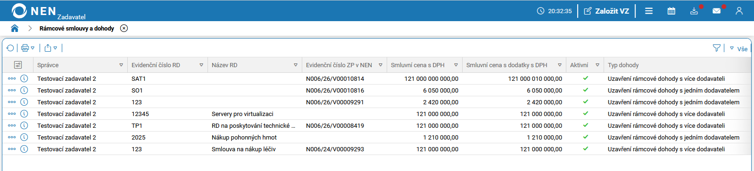Viewport: 754px width, 171px height.
Task: Open the user profile icon
Action: click(x=739, y=11)
